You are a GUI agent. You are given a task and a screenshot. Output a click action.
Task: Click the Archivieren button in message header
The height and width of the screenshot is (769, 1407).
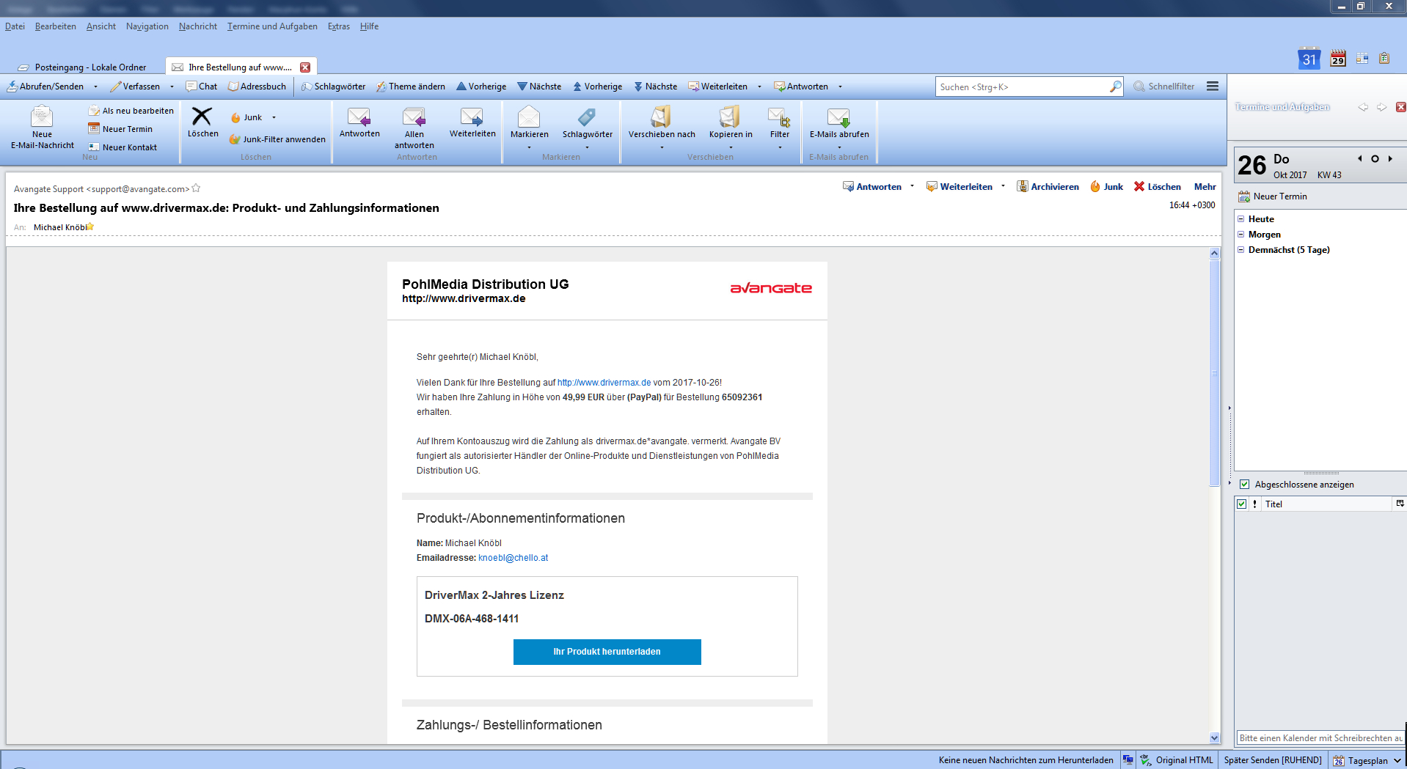(1048, 187)
